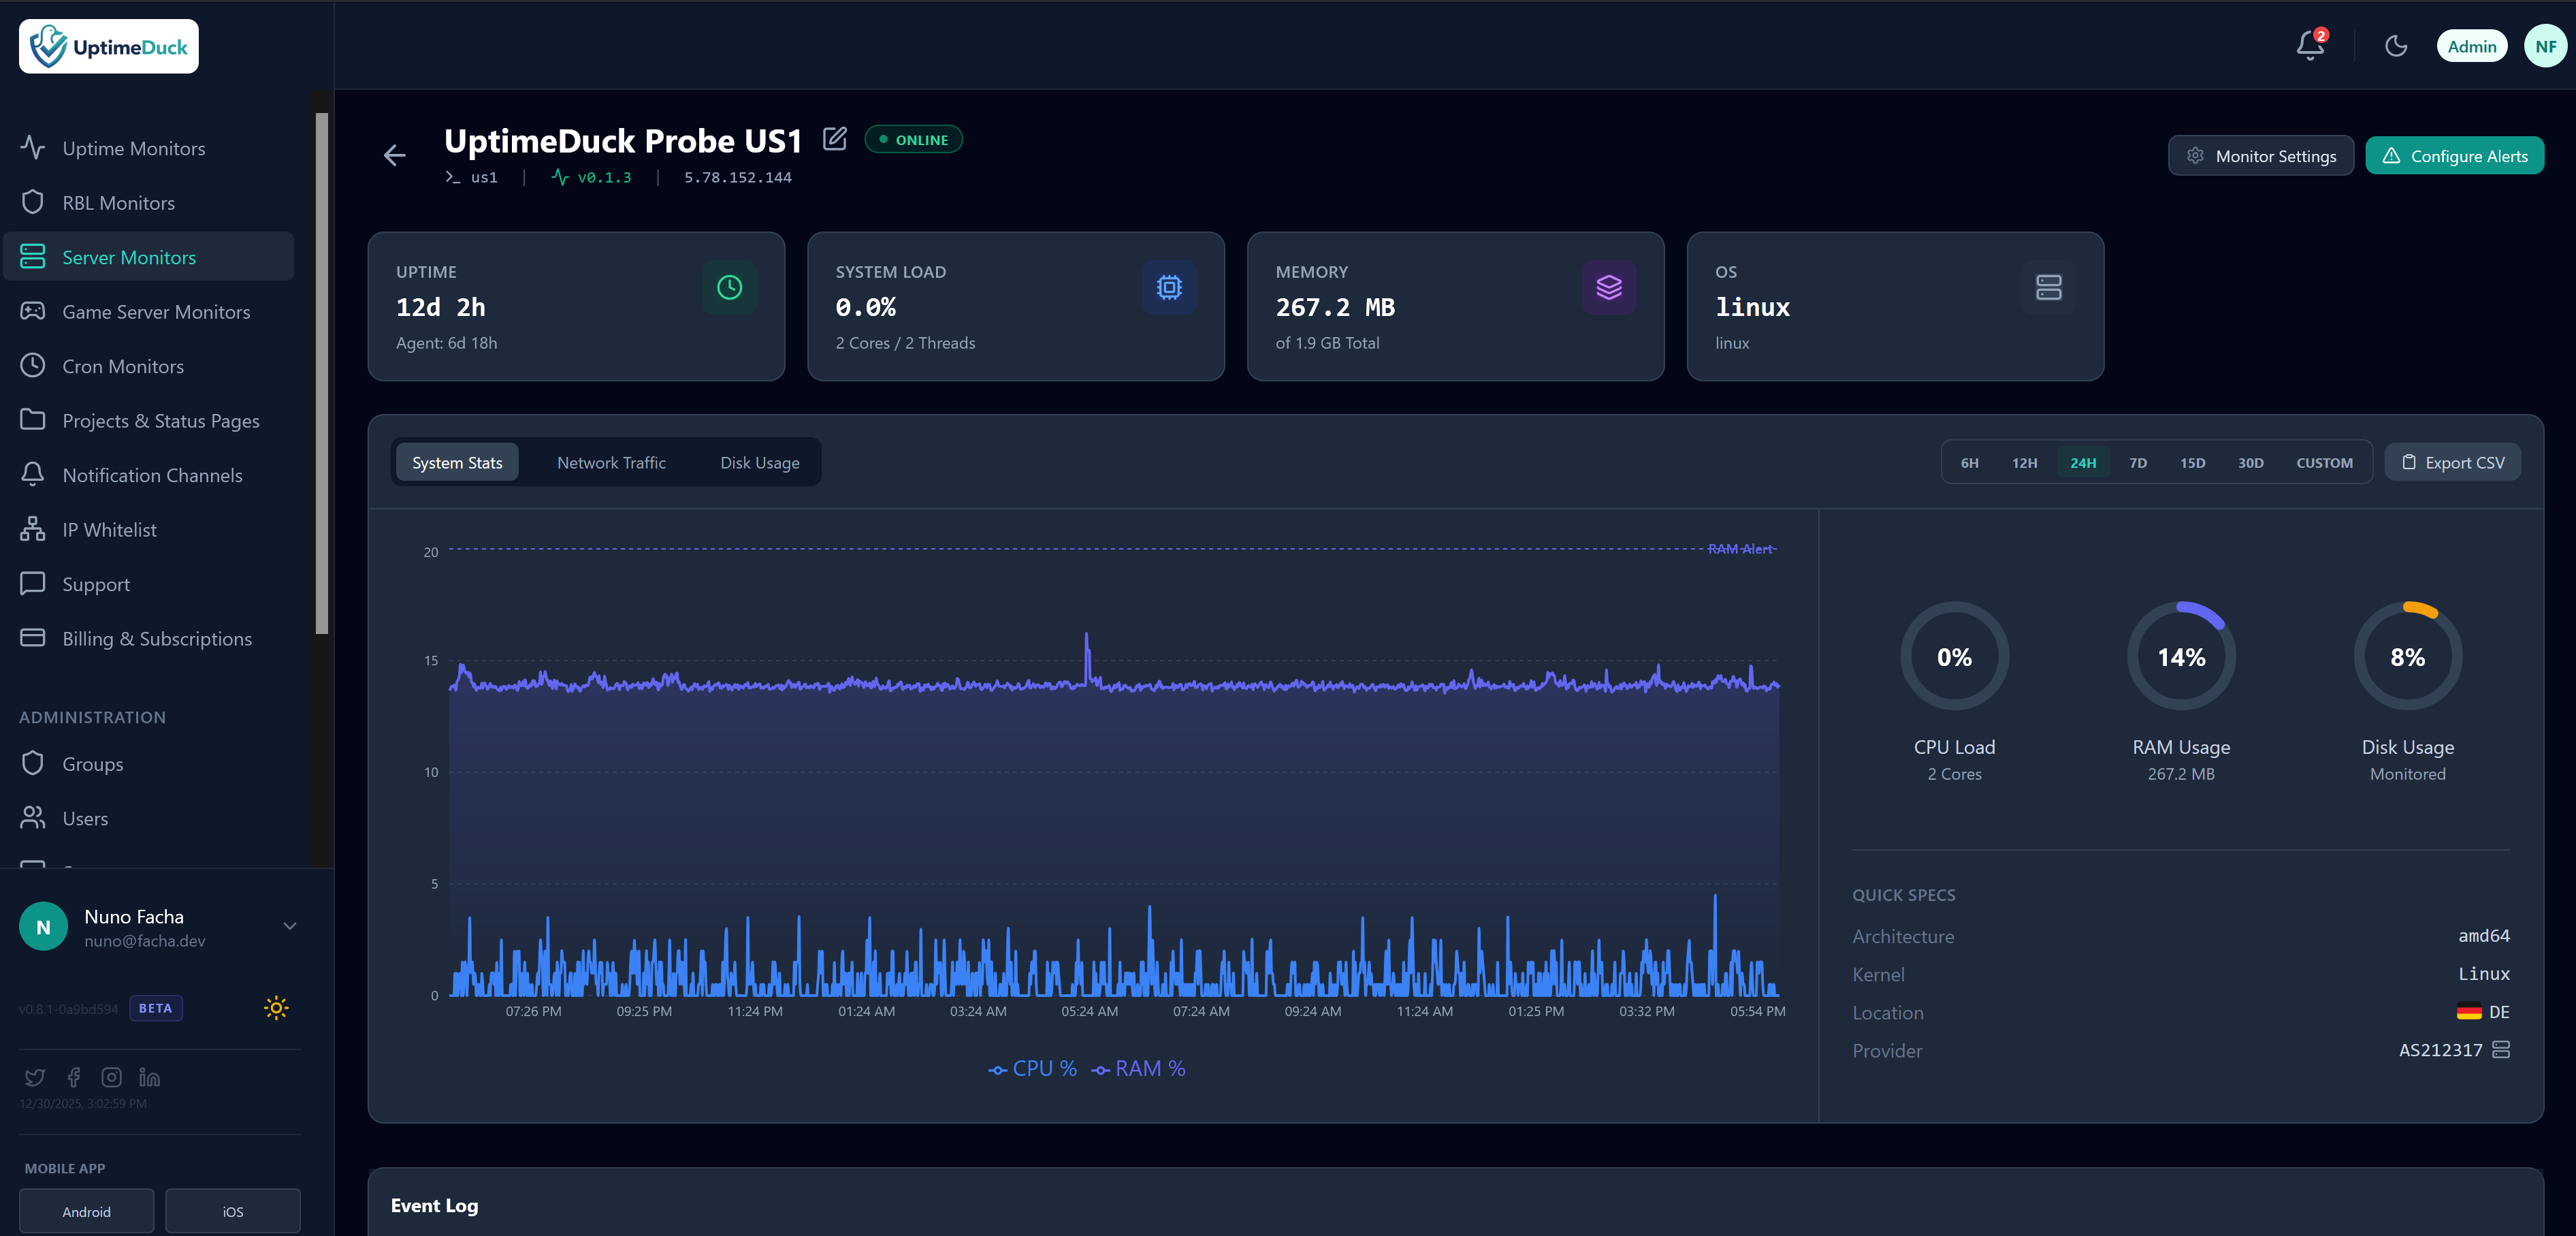Switch to the Network Traffic tab
The image size is (2576, 1236).
(611, 463)
